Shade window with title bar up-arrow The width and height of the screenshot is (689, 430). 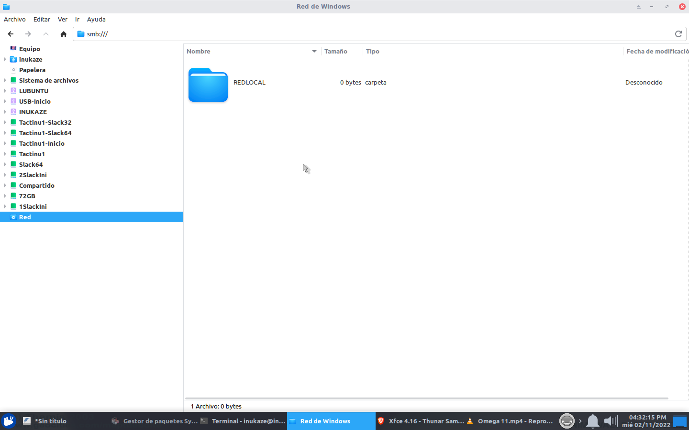tap(639, 7)
